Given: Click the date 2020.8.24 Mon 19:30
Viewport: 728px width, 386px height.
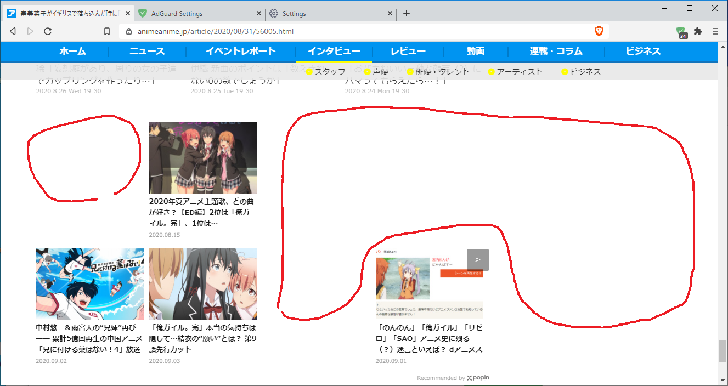Looking at the screenshot, I should point(377,91).
